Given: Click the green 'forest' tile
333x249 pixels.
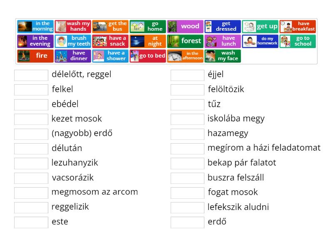Looking at the screenshot, I should (x=185, y=41).
